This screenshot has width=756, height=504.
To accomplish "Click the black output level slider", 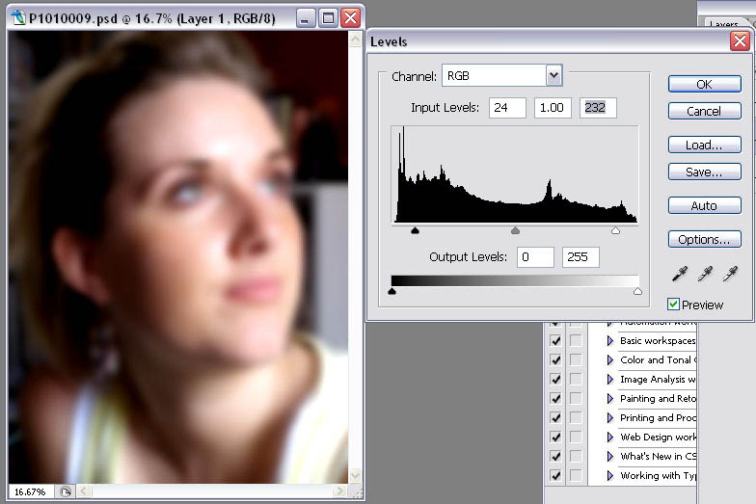I will tap(391, 291).
